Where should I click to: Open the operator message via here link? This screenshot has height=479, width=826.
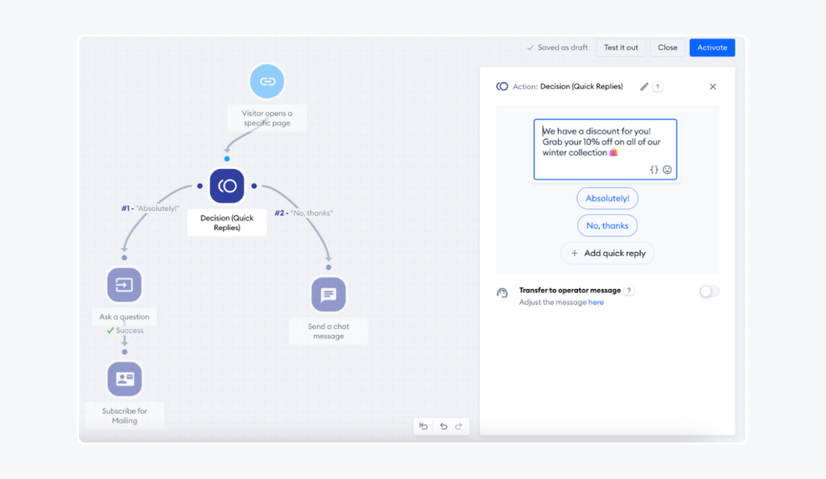click(597, 302)
